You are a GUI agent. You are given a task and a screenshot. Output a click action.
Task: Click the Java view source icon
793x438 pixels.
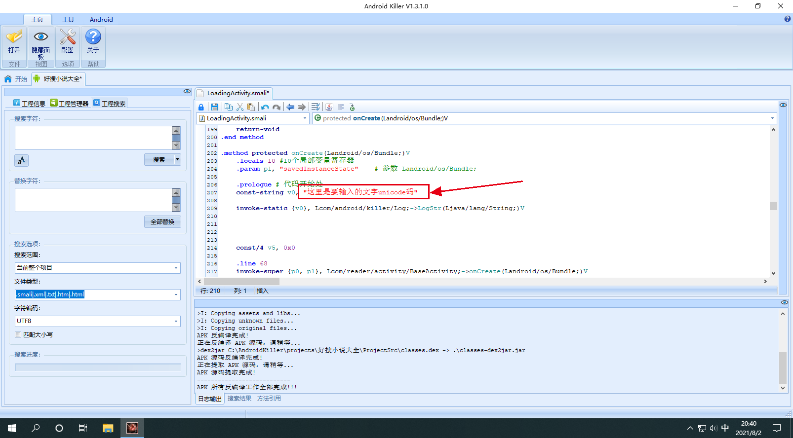coord(329,107)
